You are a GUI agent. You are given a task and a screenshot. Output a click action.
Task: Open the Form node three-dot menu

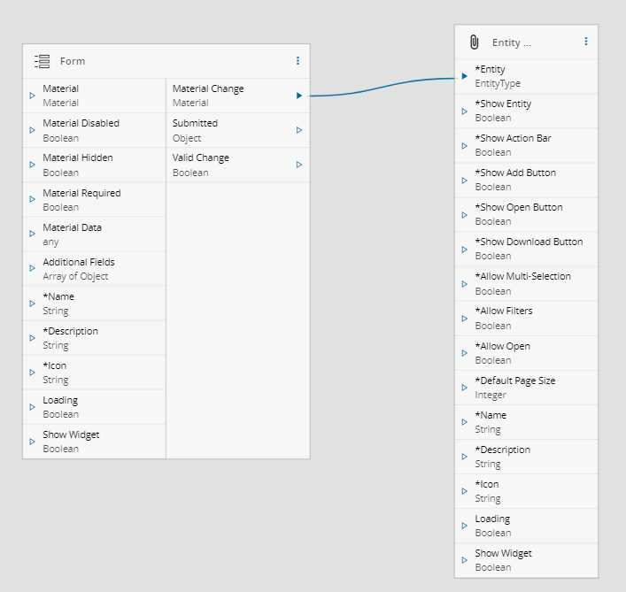(x=298, y=61)
